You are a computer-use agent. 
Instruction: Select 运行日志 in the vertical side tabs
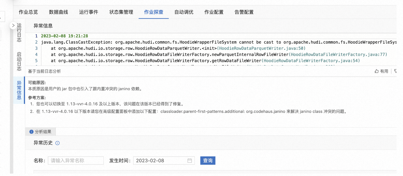(x=19, y=33)
